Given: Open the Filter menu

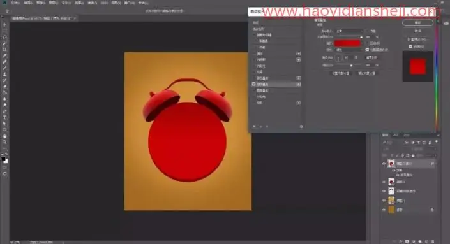Looking at the screenshot, I should pos(92,3).
